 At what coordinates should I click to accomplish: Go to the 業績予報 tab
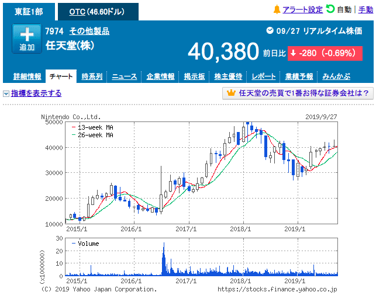(299, 77)
